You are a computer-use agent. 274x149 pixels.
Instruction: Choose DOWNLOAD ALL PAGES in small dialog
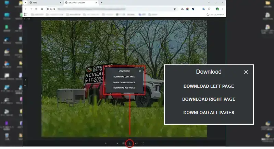click(x=124, y=88)
